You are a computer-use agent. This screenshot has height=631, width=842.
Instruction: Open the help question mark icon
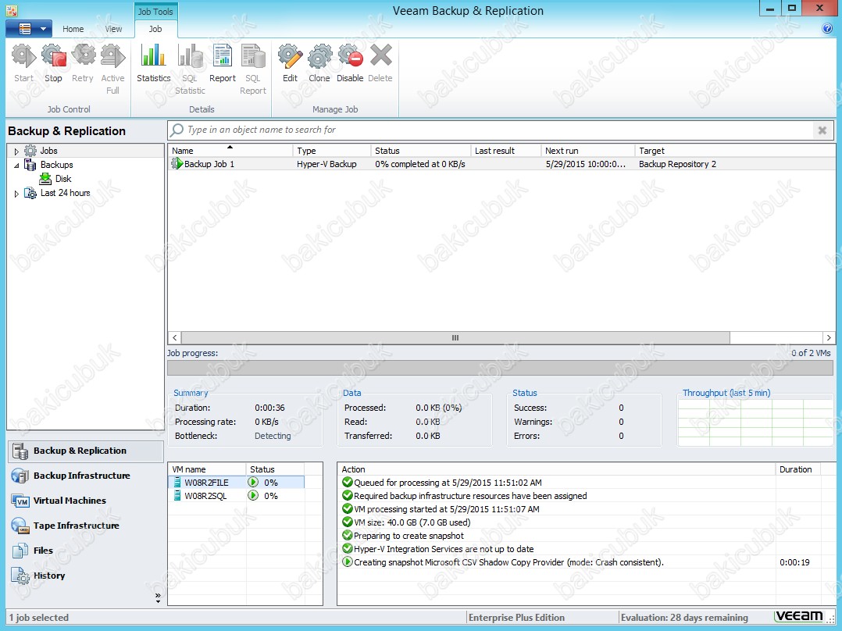pyautogui.click(x=827, y=28)
